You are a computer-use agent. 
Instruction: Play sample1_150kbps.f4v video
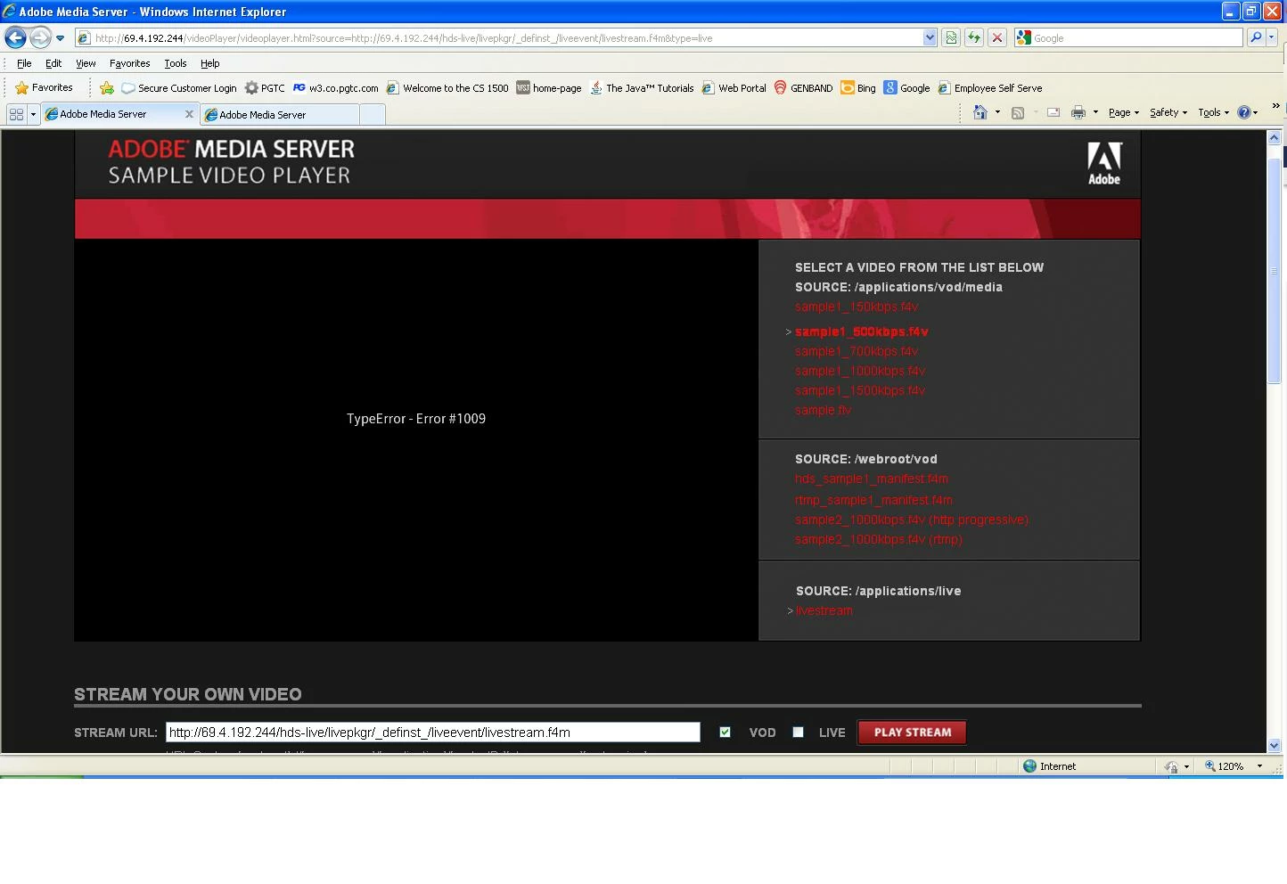(857, 307)
